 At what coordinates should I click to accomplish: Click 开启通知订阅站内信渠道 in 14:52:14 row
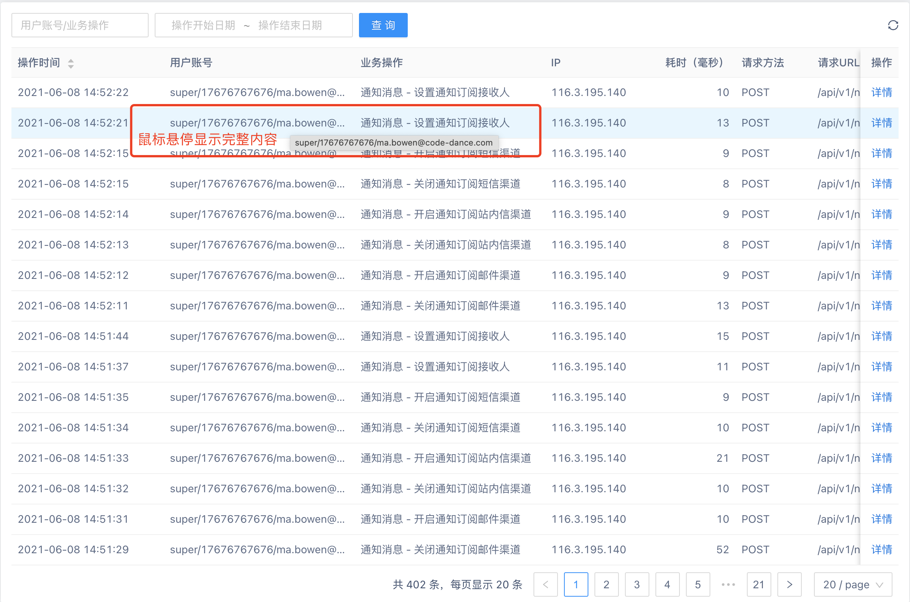[472, 214]
